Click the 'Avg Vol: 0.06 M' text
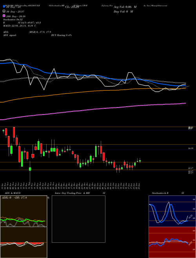This screenshot has height=258, width=196. point(125,7)
